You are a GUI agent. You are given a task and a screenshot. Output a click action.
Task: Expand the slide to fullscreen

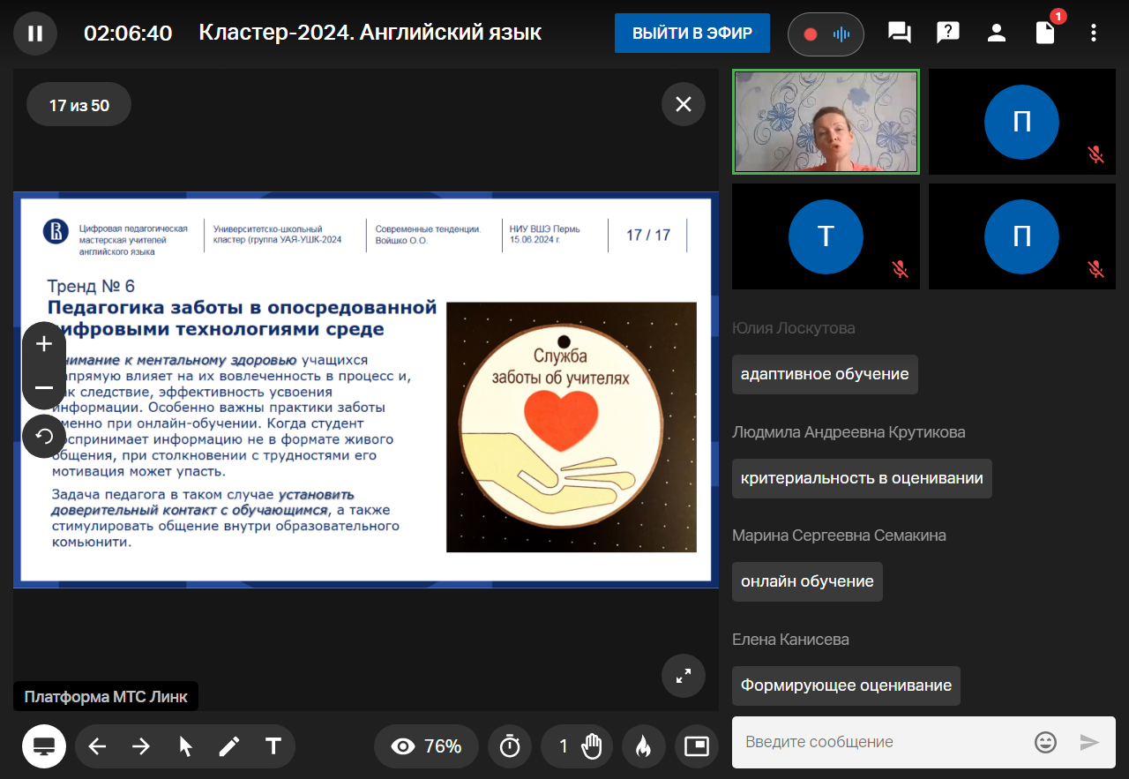[x=683, y=676]
